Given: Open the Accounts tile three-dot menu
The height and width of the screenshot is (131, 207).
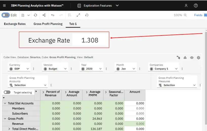Looking at the screenshot, I should (x=51, y=85).
